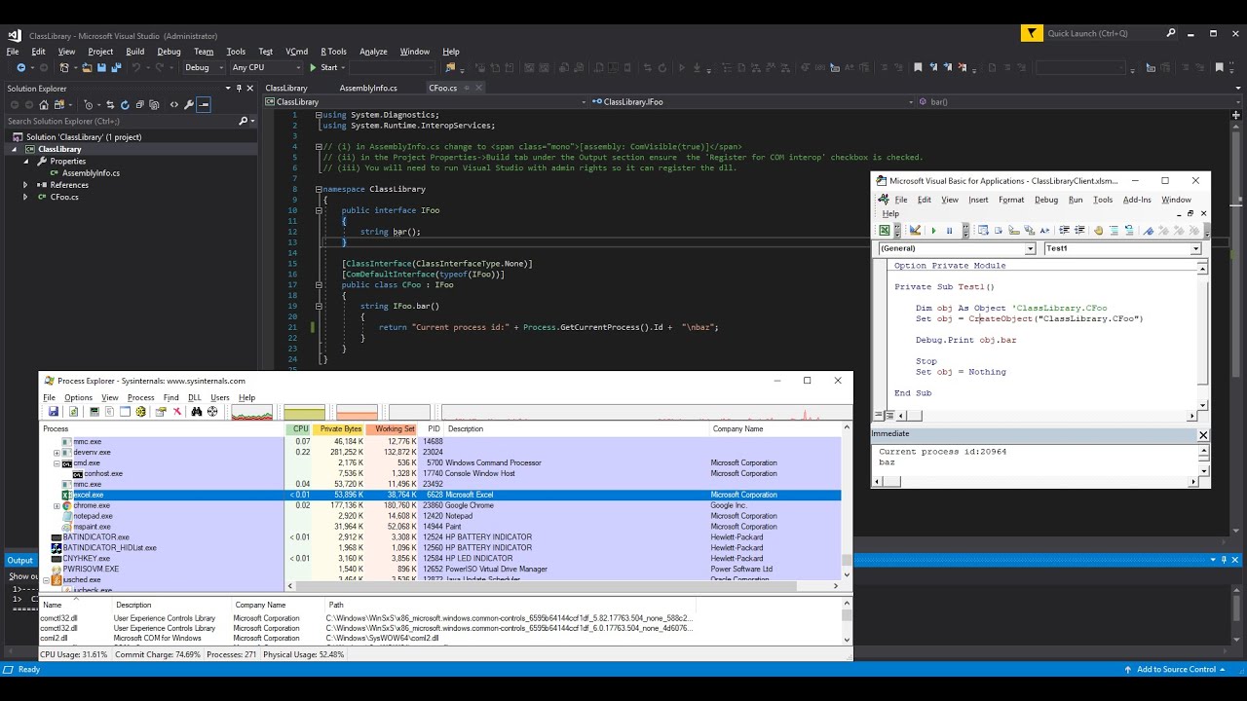The width and height of the screenshot is (1247, 701).
Task: Click the Run Sub green play icon in VBA
Action: click(x=933, y=231)
